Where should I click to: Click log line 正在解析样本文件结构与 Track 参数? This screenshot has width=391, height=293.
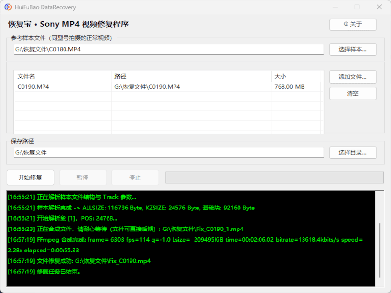click(x=72, y=197)
